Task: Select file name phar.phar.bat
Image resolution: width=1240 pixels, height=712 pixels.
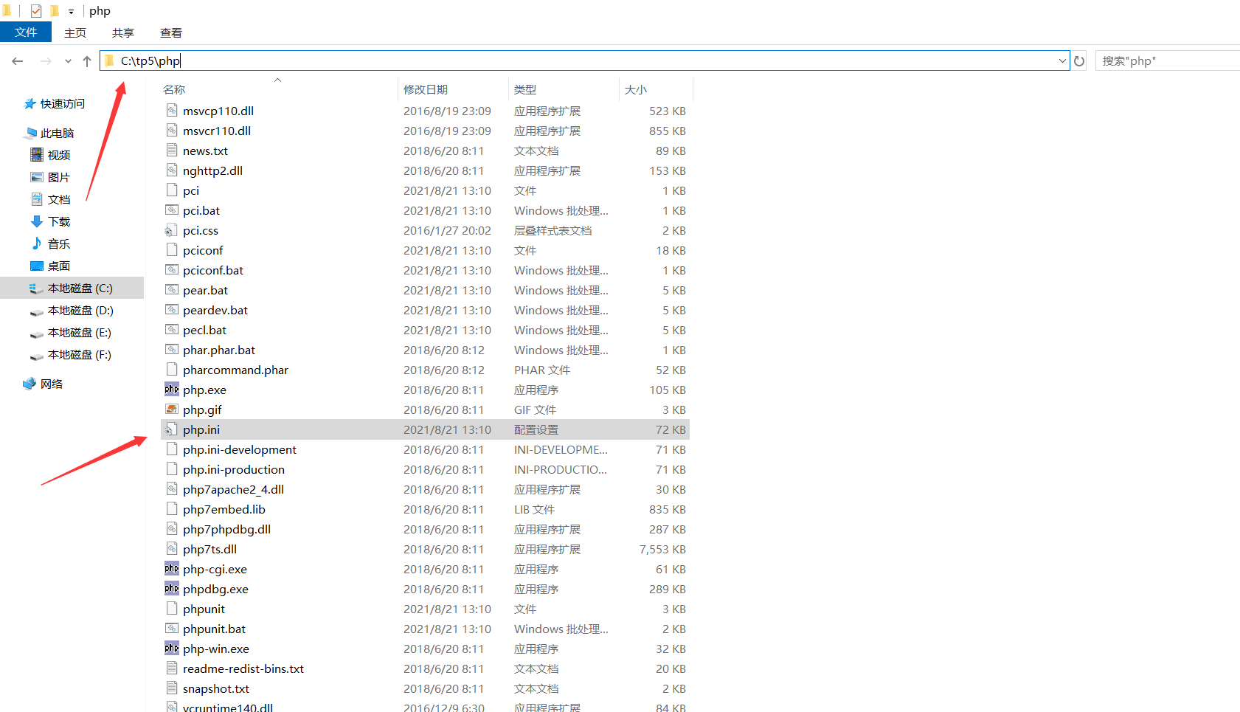Action: pyautogui.click(x=219, y=350)
